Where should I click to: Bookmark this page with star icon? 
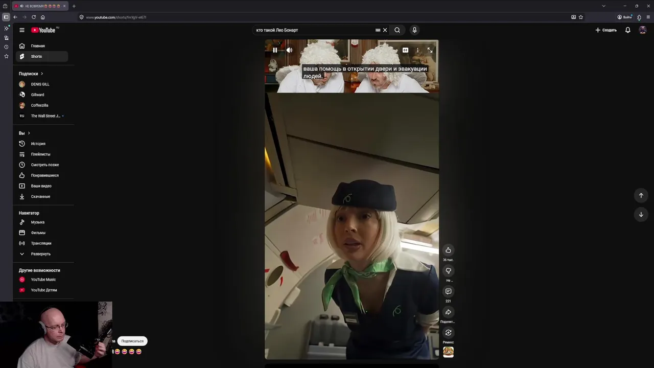(581, 17)
